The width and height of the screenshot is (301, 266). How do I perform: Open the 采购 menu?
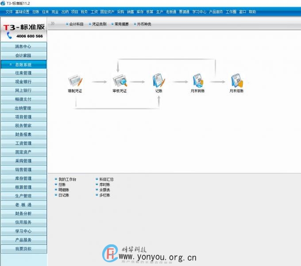[120, 12]
